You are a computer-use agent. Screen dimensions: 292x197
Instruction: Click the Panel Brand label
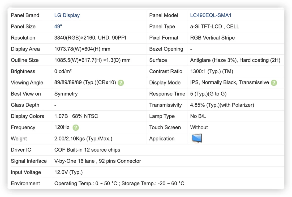[x=25, y=15]
